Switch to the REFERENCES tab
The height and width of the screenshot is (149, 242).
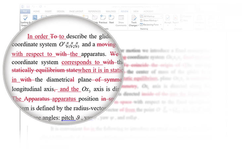pos(94,12)
